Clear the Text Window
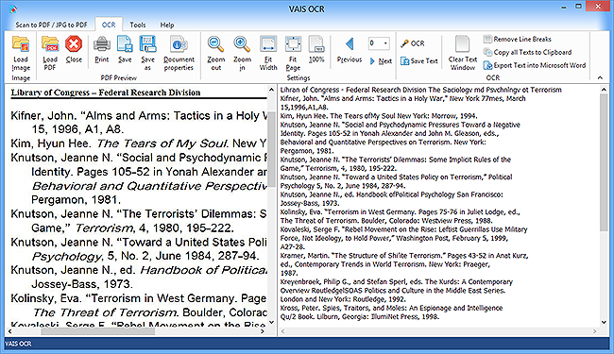The image size is (614, 354). point(463,53)
